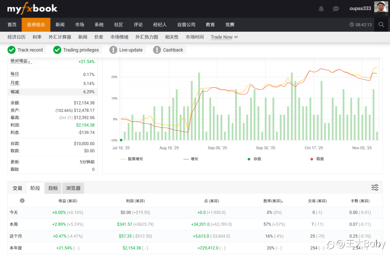
Task: Click the Live update exclamation icon
Action: pos(113,50)
